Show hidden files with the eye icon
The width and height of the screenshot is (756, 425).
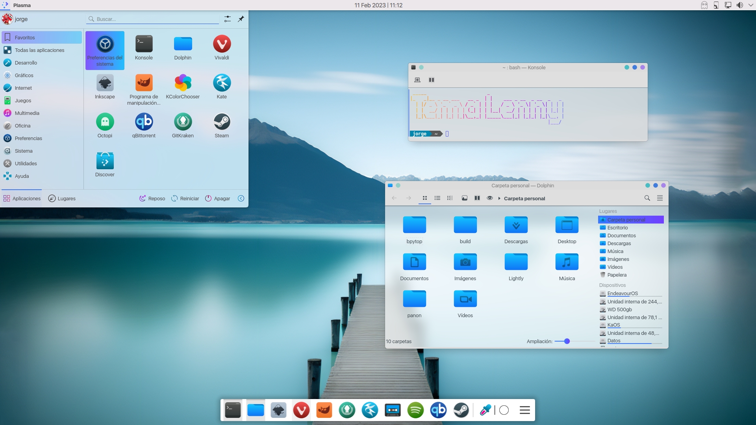(x=490, y=198)
